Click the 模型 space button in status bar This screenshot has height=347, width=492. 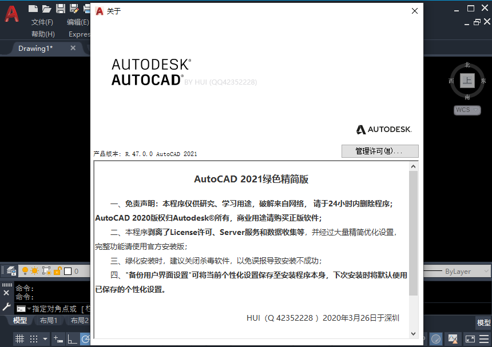(x=483, y=322)
